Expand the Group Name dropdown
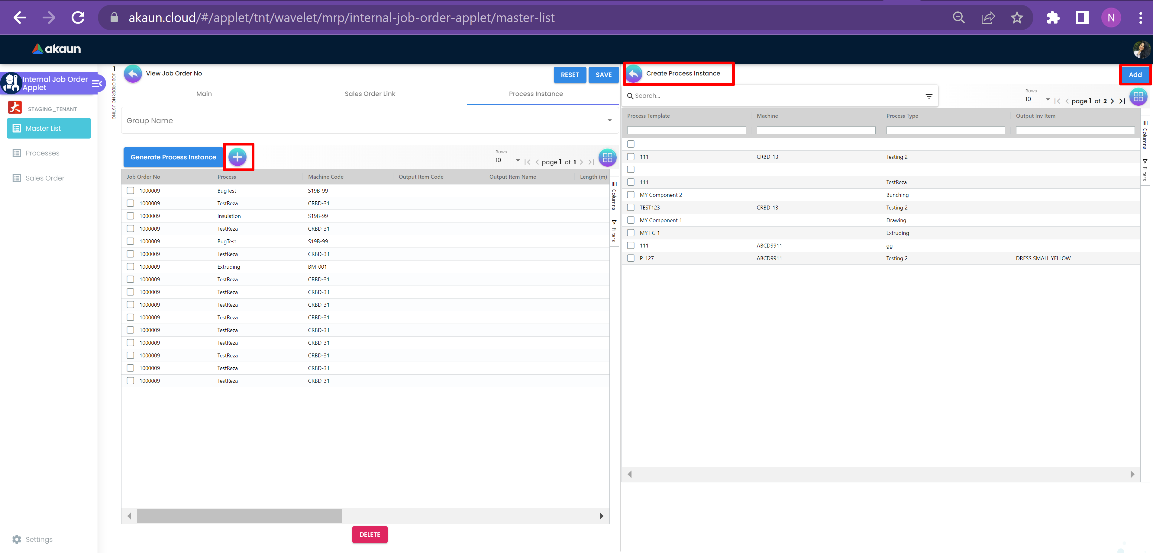Screen dimensions: 1153x553 coord(609,121)
